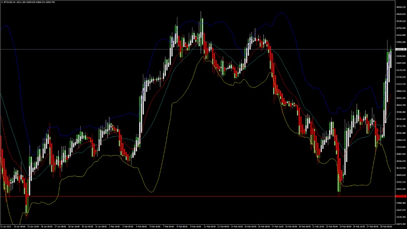Viewport: 407px width, 229px height.
Task: Click the last candlestick on the chart
Action: [x=391, y=56]
